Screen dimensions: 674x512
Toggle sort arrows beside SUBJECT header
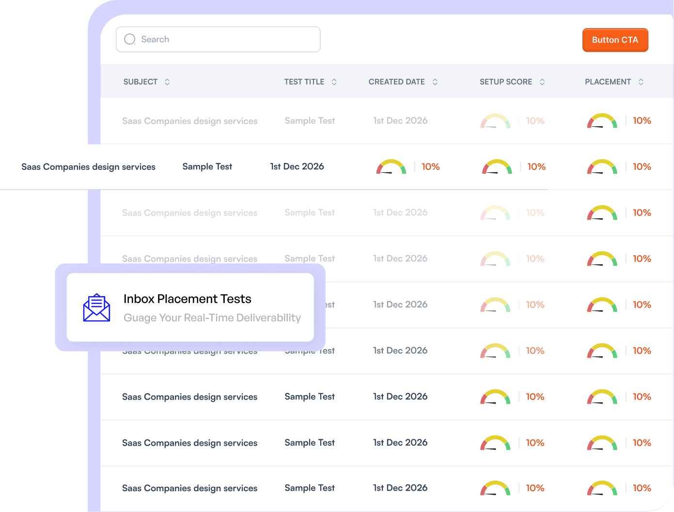pyautogui.click(x=167, y=82)
